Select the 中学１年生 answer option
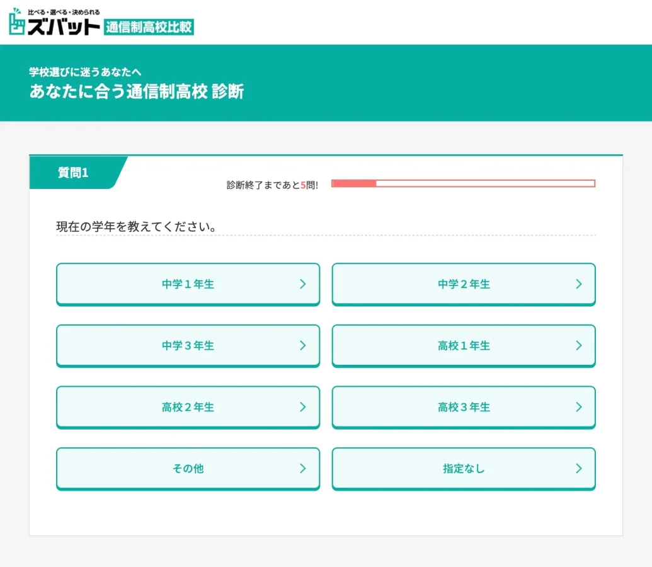652x567 pixels. click(x=188, y=284)
